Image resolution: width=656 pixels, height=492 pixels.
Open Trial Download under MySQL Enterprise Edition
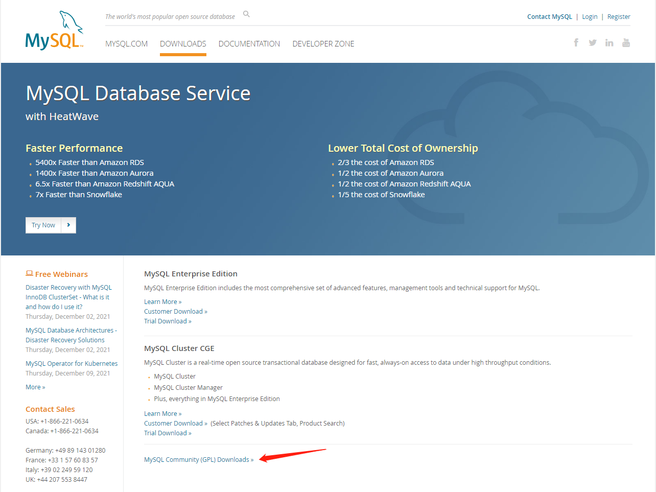(x=168, y=321)
